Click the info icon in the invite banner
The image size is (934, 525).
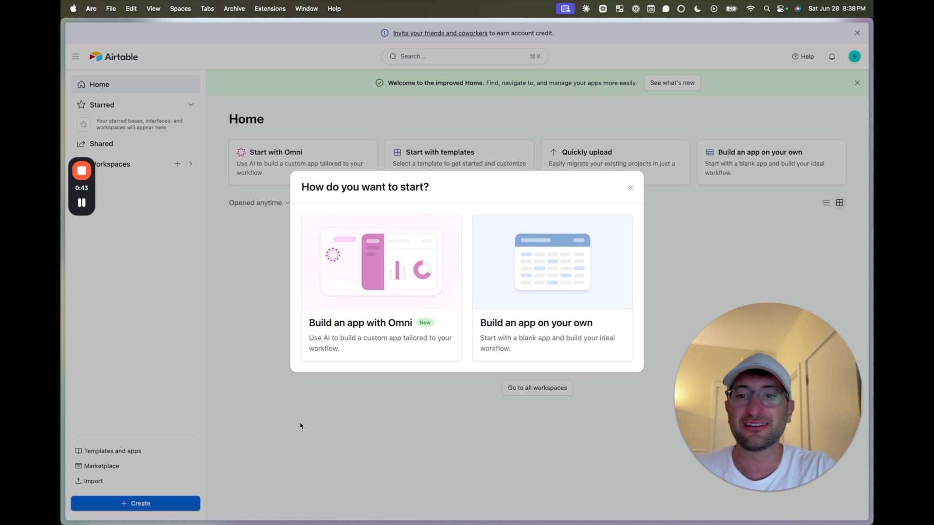click(x=384, y=33)
